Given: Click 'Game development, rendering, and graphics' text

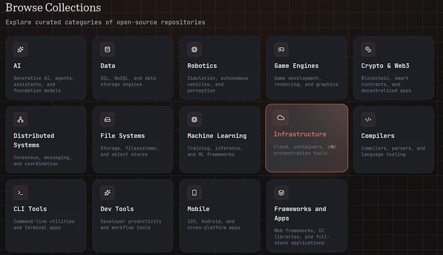Looking at the screenshot, I should pyautogui.click(x=306, y=81).
